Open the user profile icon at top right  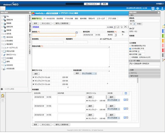click(x=162, y=9)
